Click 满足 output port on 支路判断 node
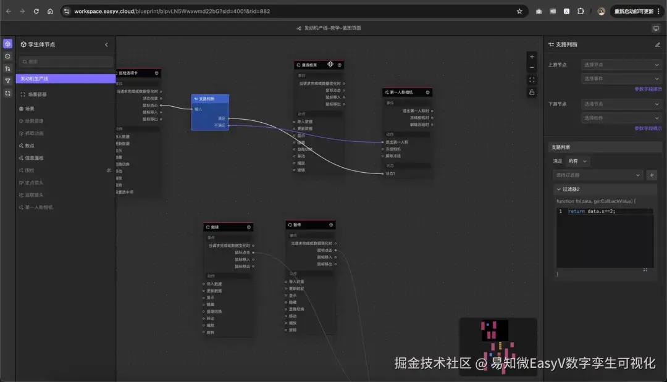 point(229,118)
